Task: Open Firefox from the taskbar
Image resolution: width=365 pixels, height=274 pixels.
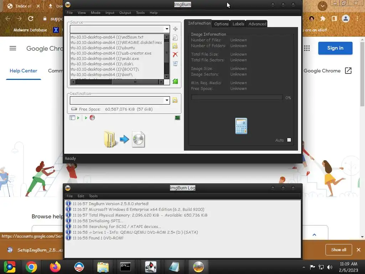Action: pos(55,267)
